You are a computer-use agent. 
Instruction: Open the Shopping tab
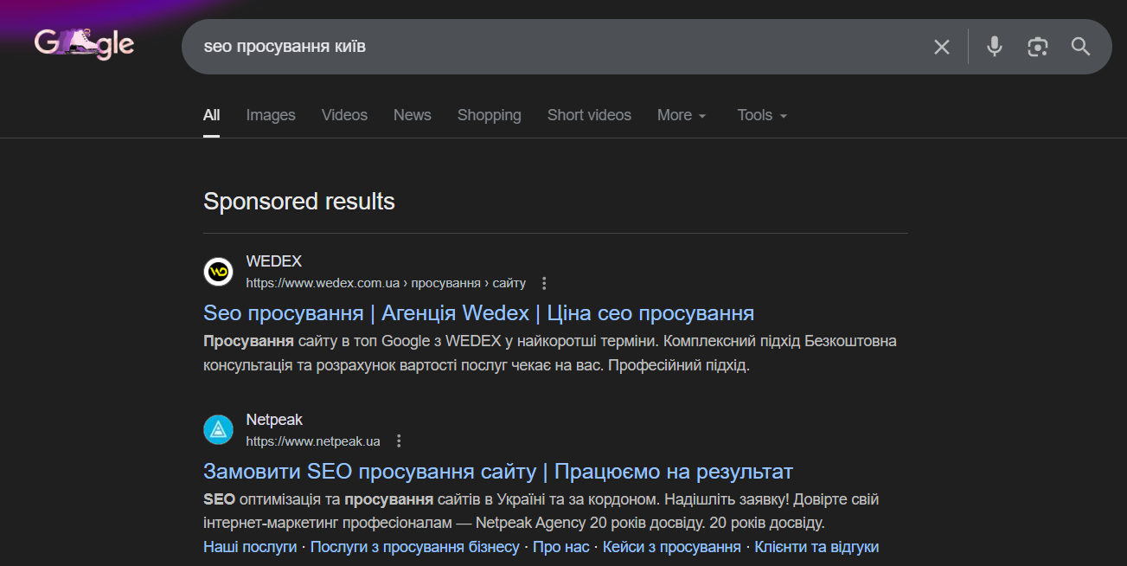pyautogui.click(x=489, y=115)
